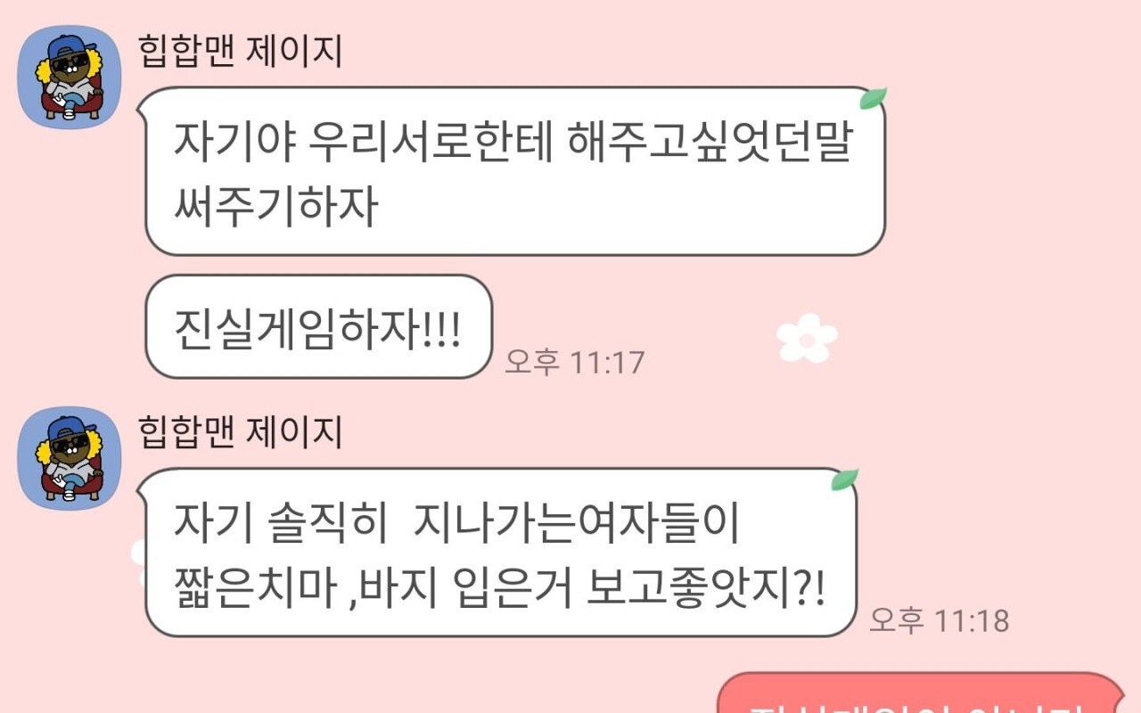Tap the leaf icon on the 자기 솔직히 bubble
The width and height of the screenshot is (1141, 713).
pos(844,479)
